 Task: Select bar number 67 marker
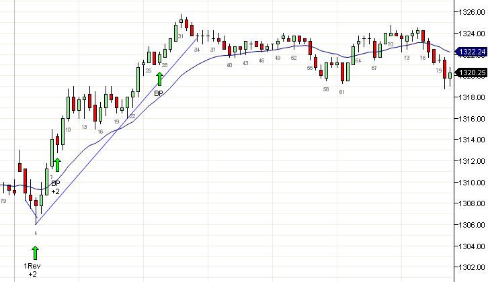click(x=374, y=68)
